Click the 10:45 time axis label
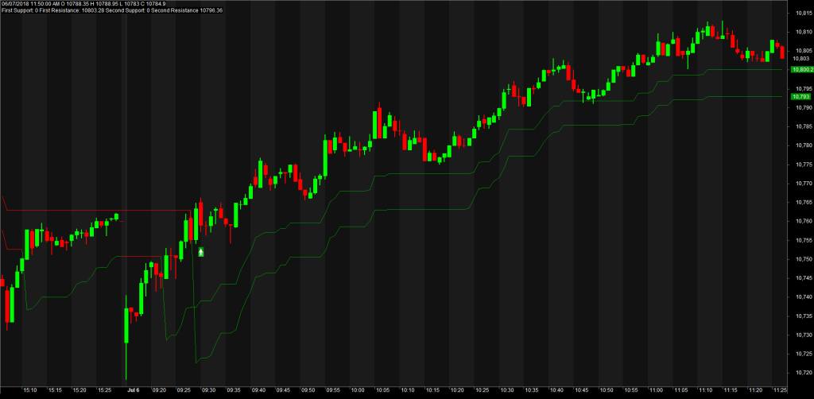This screenshot has width=814, height=399. 582,389
